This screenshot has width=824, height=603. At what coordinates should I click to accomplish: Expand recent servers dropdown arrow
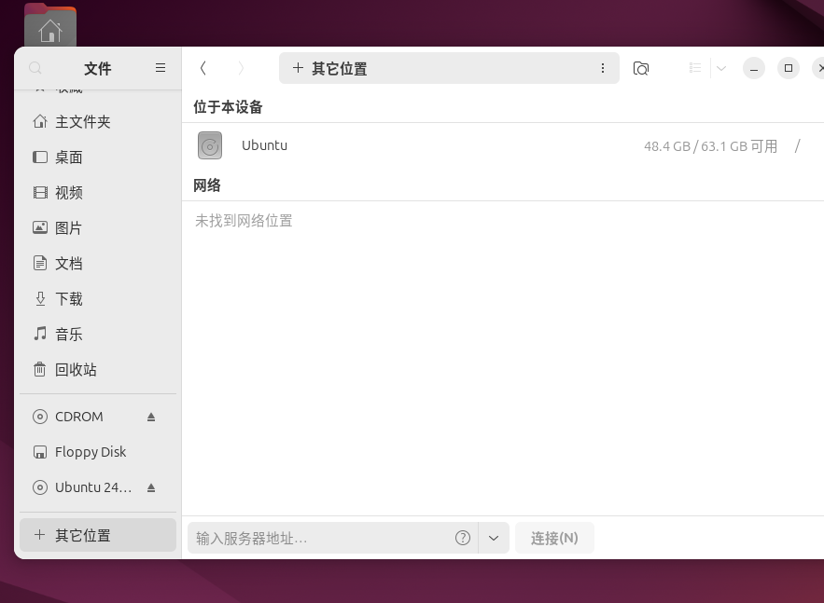click(x=494, y=538)
